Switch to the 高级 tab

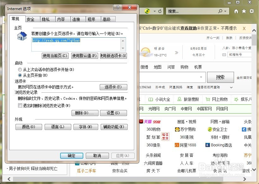click(x=108, y=19)
